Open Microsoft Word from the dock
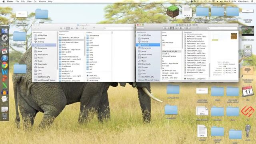256x144 pixels. pos(4,72)
